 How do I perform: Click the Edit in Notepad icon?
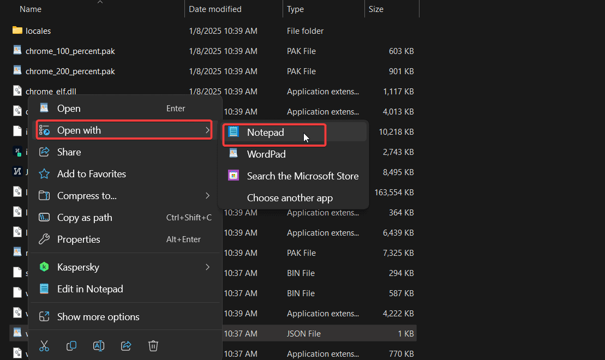(44, 289)
